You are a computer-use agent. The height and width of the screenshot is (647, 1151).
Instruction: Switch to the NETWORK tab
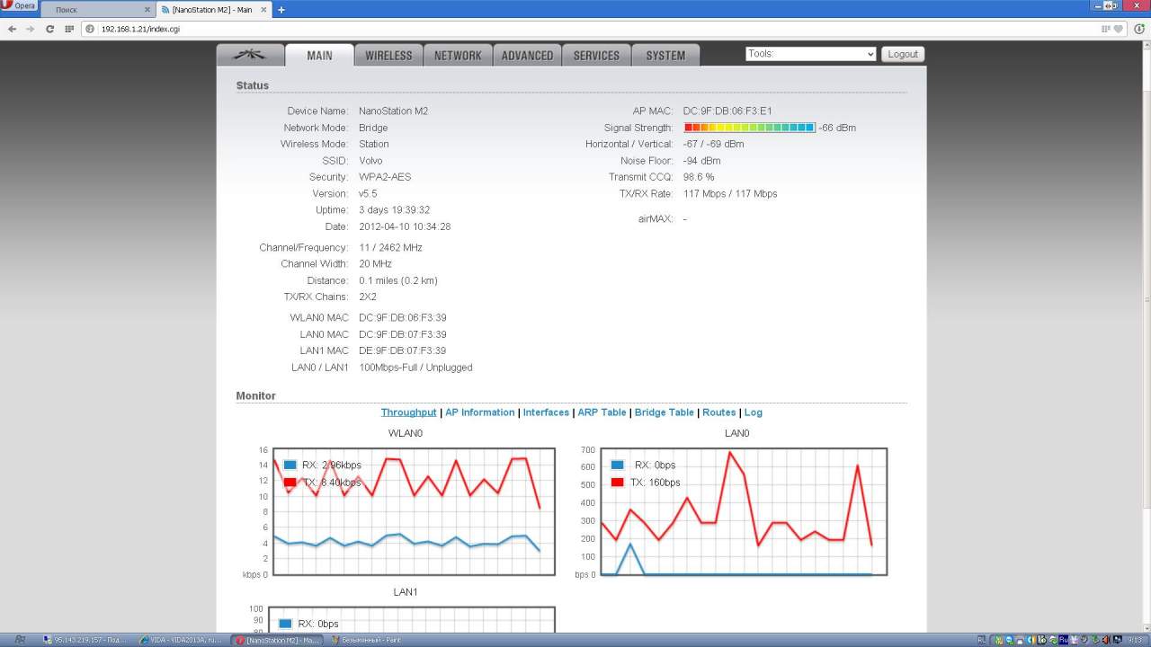point(458,55)
